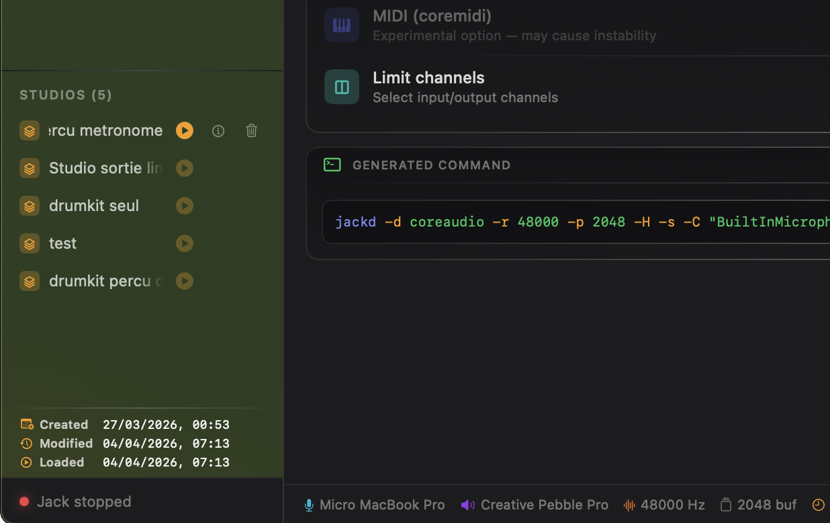Viewport: 830px width, 523px height.
Task: Open info for percu metronome studio
Action: point(218,131)
